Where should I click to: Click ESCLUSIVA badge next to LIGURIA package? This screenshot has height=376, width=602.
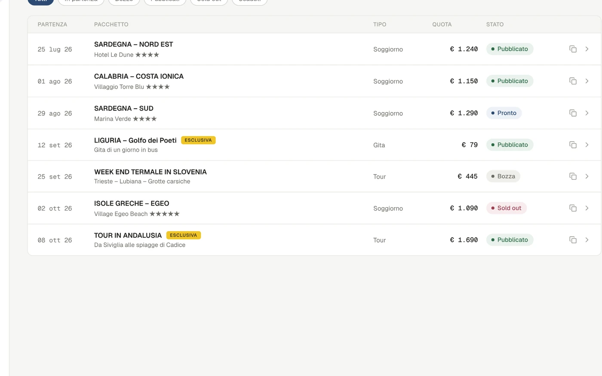(198, 141)
